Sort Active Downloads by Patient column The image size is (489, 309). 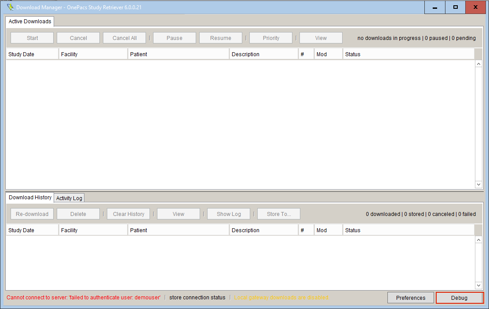(179, 54)
